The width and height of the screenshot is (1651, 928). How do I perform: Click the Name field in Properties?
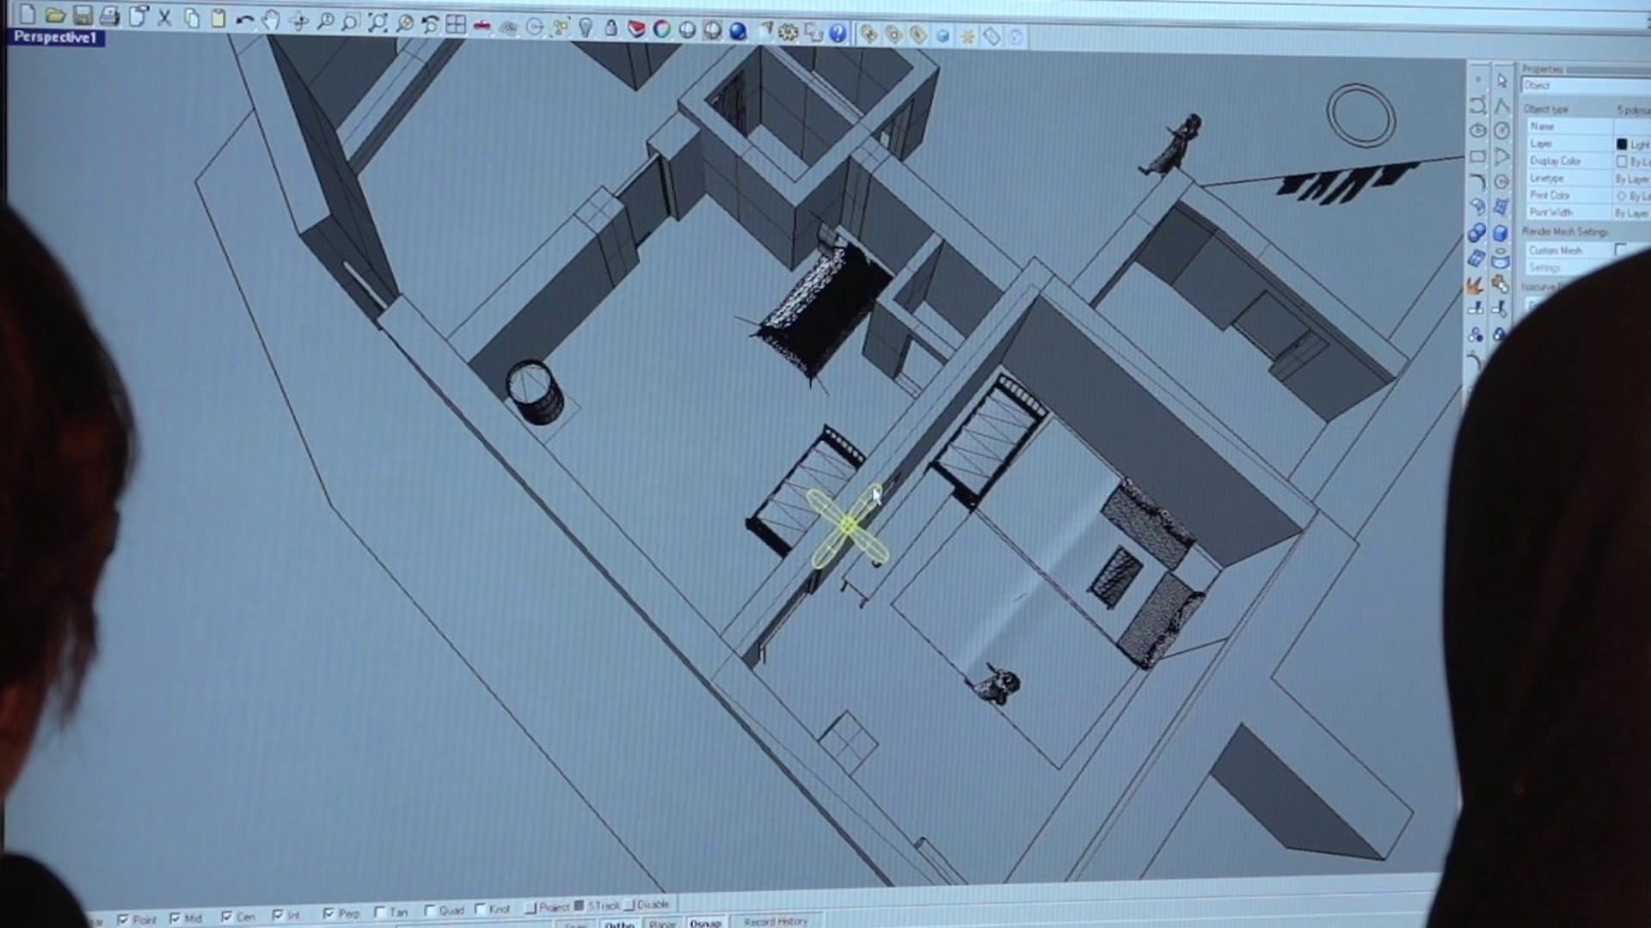point(1632,126)
